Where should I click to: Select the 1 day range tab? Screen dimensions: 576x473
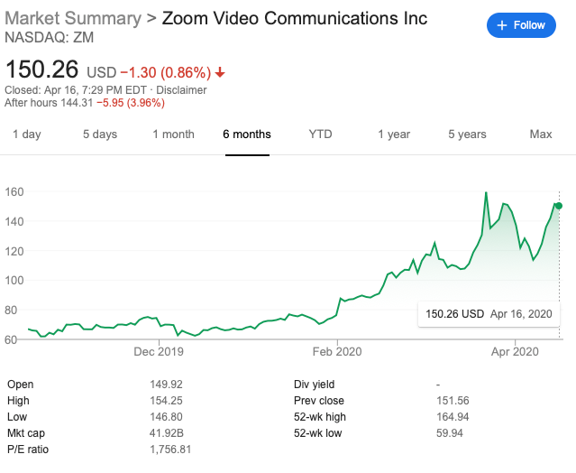click(x=26, y=134)
